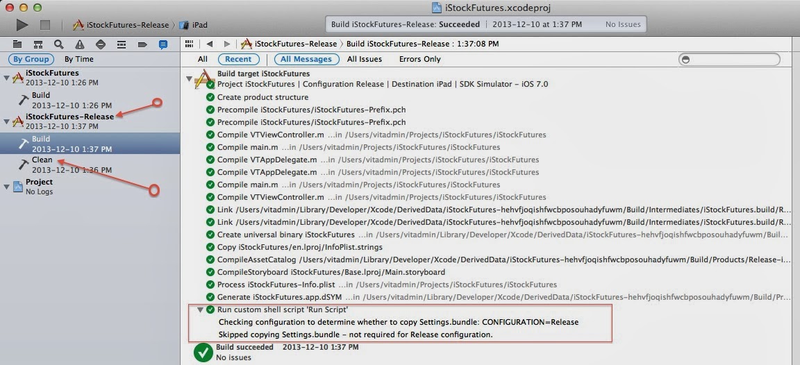
Task: Click the project blueprint icon beside Project
Action: (18, 187)
